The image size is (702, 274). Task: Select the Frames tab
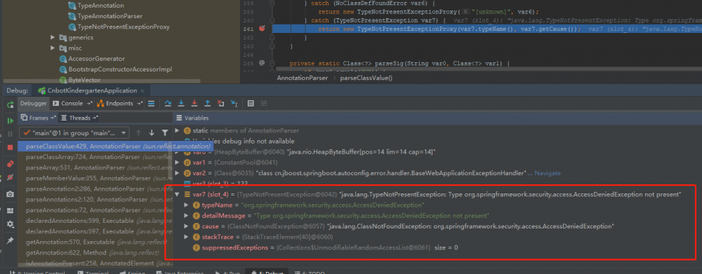(39, 118)
